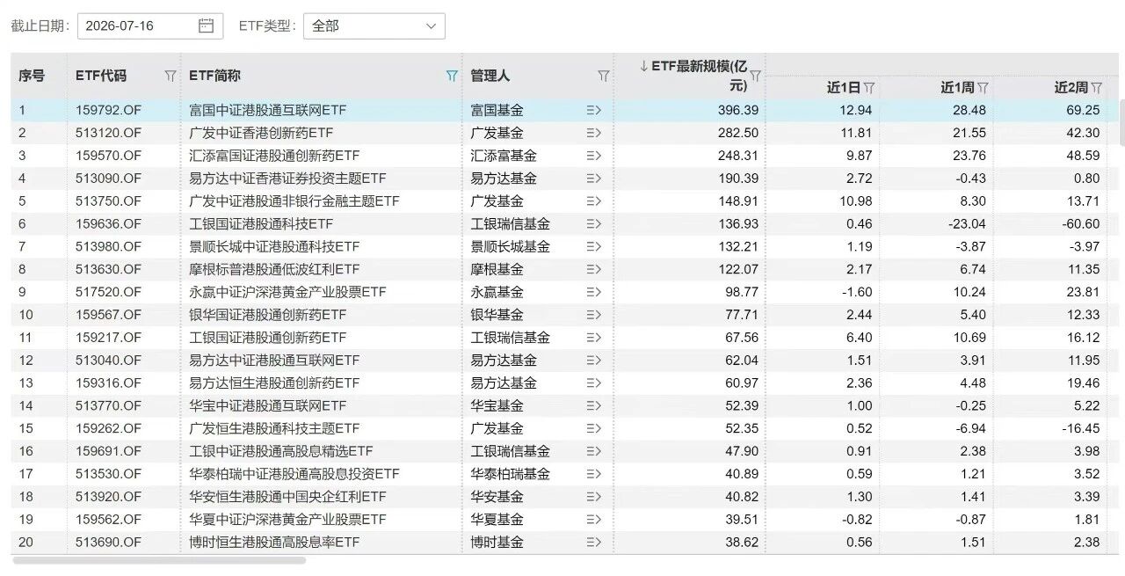Open manager detail icon for 永赢基金
This screenshot has height=576, width=1125.
(593, 292)
